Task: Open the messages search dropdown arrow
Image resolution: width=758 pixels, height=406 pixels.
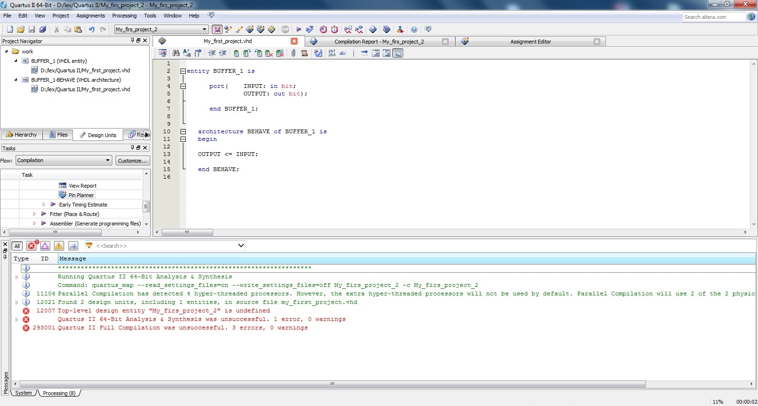Action: click(241, 246)
